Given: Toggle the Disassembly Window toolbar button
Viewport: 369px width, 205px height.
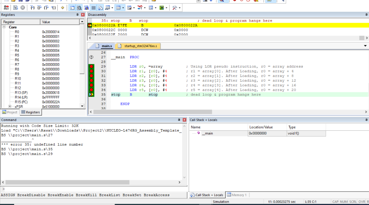Looking at the screenshot, I should tap(79, 8).
